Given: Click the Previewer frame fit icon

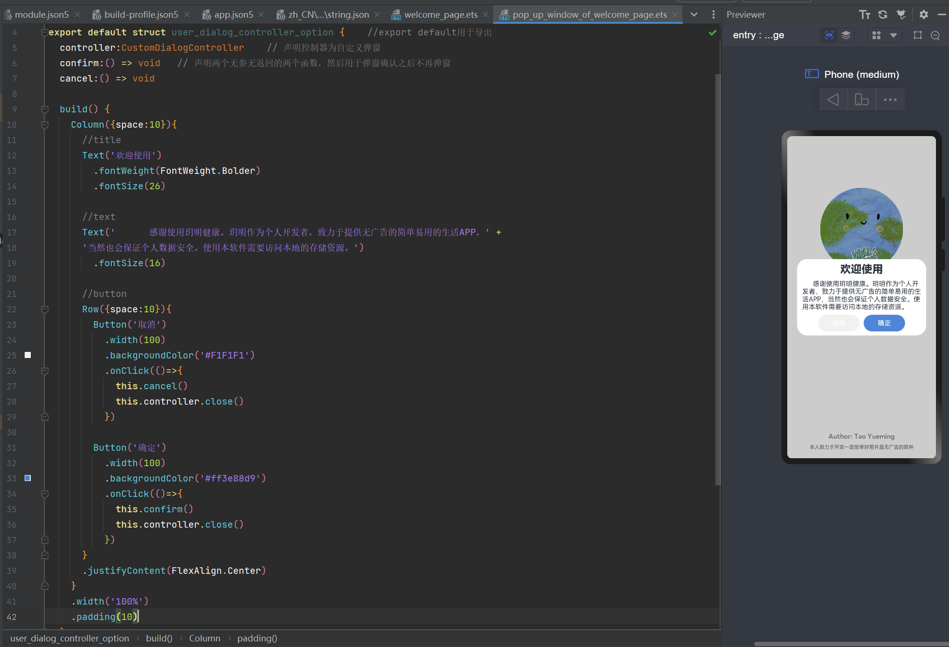Looking at the screenshot, I should click(x=918, y=35).
